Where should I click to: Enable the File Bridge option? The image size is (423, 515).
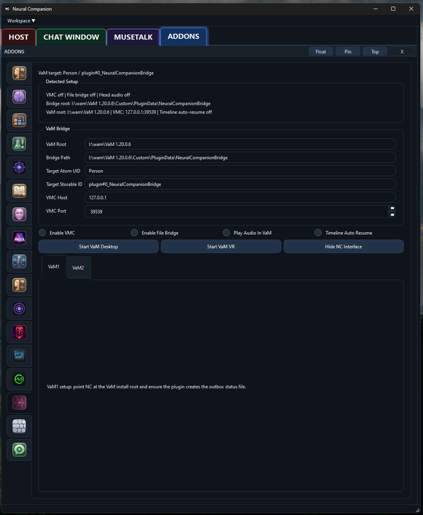pos(134,232)
